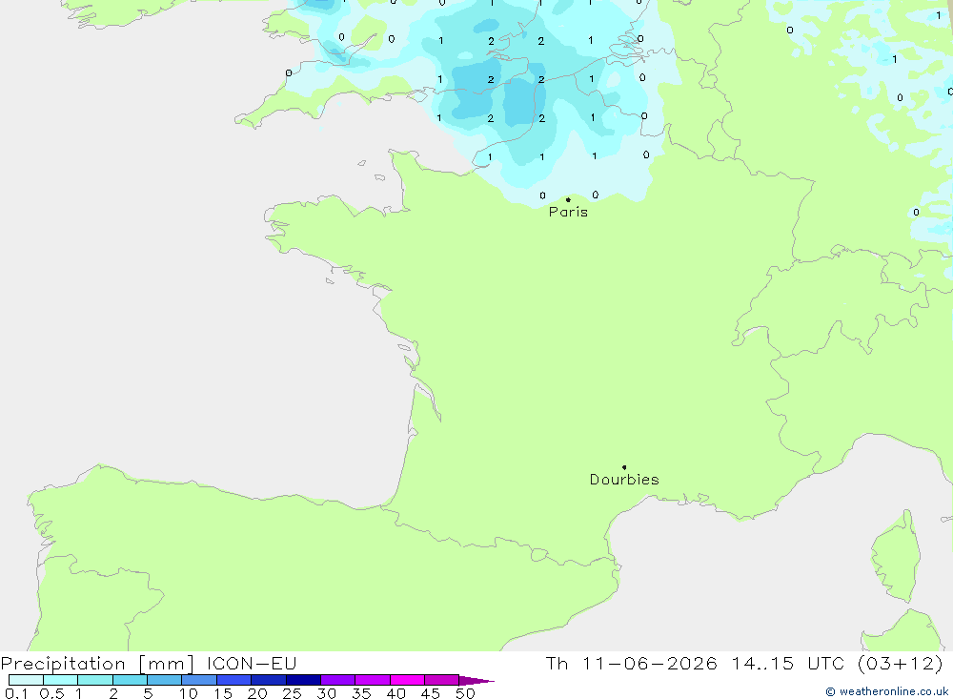The width and height of the screenshot is (953, 699).
Task: Click the 'Precipitation [mm]' title text
Action: point(97,663)
